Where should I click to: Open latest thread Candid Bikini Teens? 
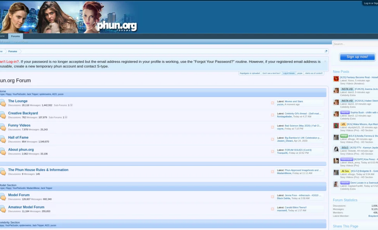(296, 207)
